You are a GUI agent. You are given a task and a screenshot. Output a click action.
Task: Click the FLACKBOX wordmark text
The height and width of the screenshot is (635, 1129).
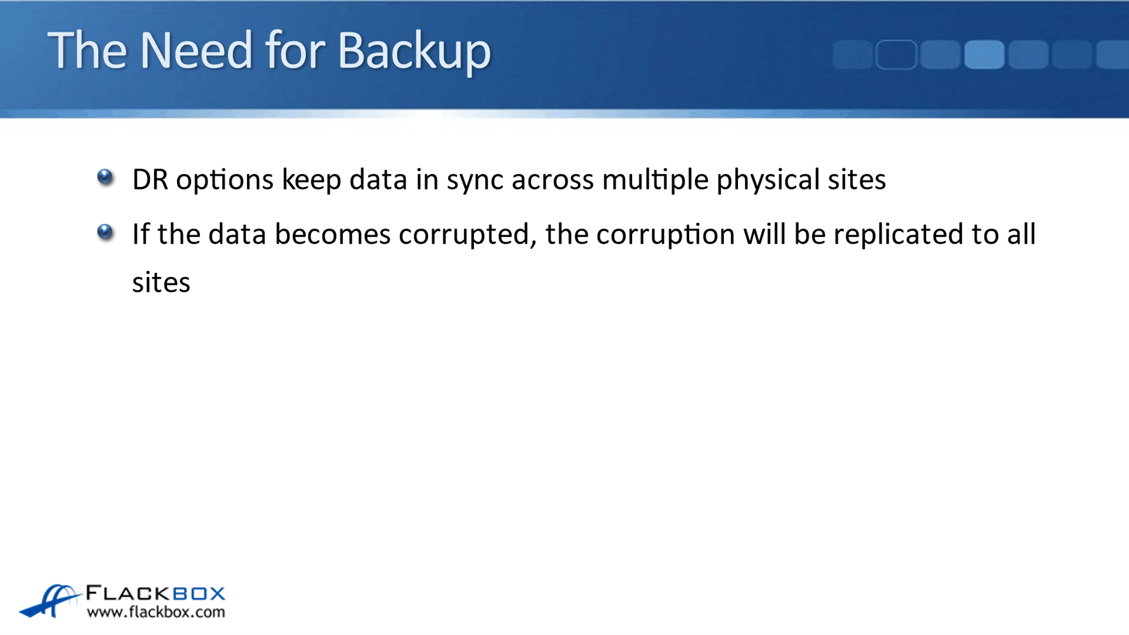(x=155, y=593)
